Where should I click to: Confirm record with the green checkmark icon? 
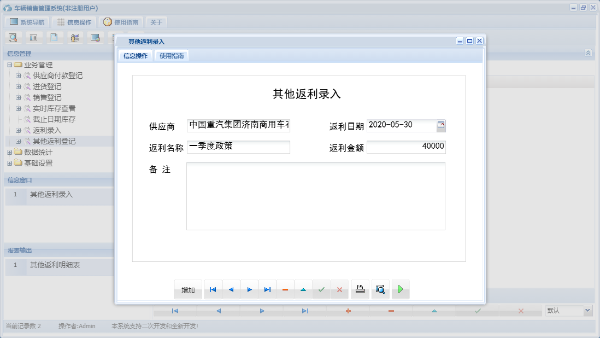pyautogui.click(x=321, y=289)
